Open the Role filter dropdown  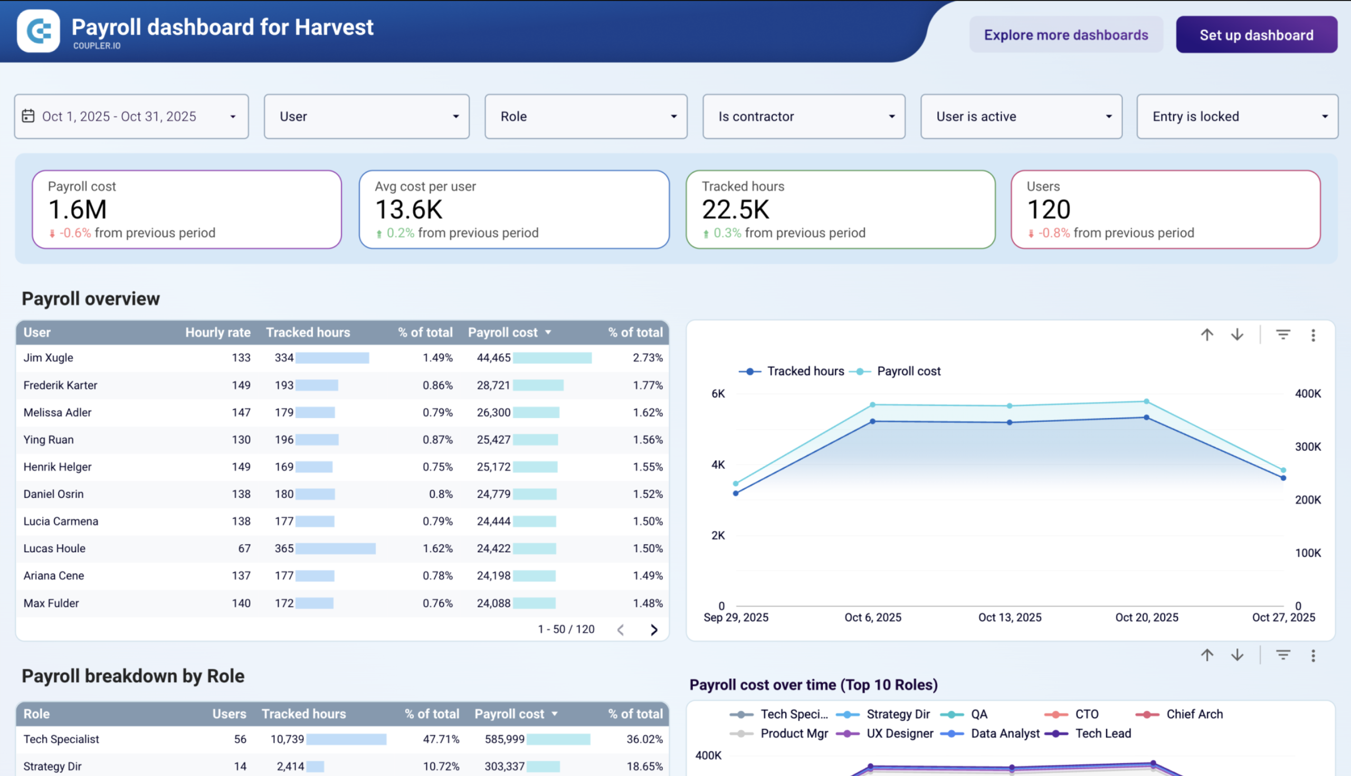(585, 116)
